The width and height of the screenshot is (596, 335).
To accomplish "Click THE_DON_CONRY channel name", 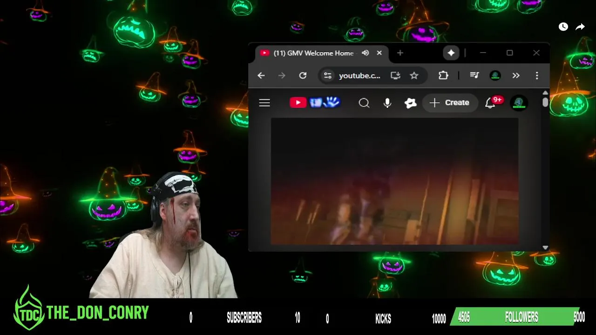I will point(98,313).
